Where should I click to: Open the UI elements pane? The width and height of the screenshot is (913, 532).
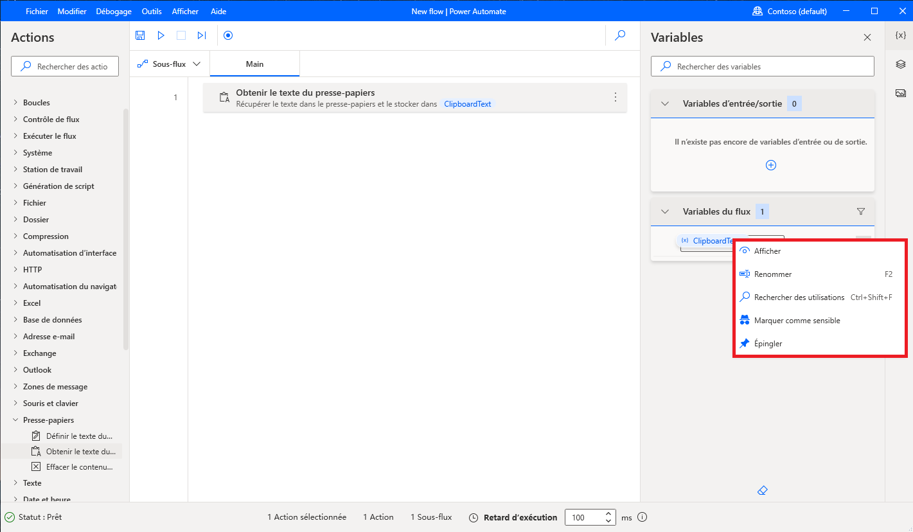[x=900, y=64]
